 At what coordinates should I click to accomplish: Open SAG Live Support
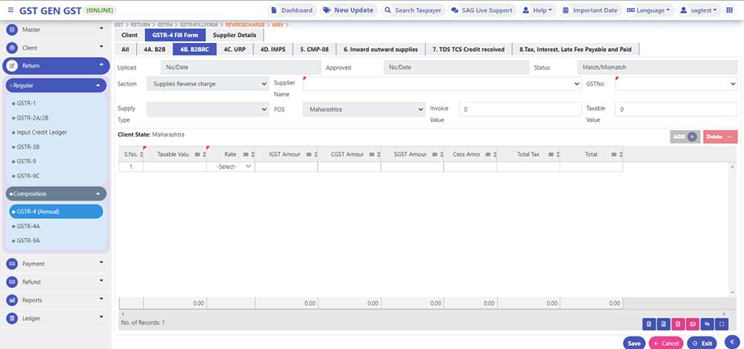(481, 11)
